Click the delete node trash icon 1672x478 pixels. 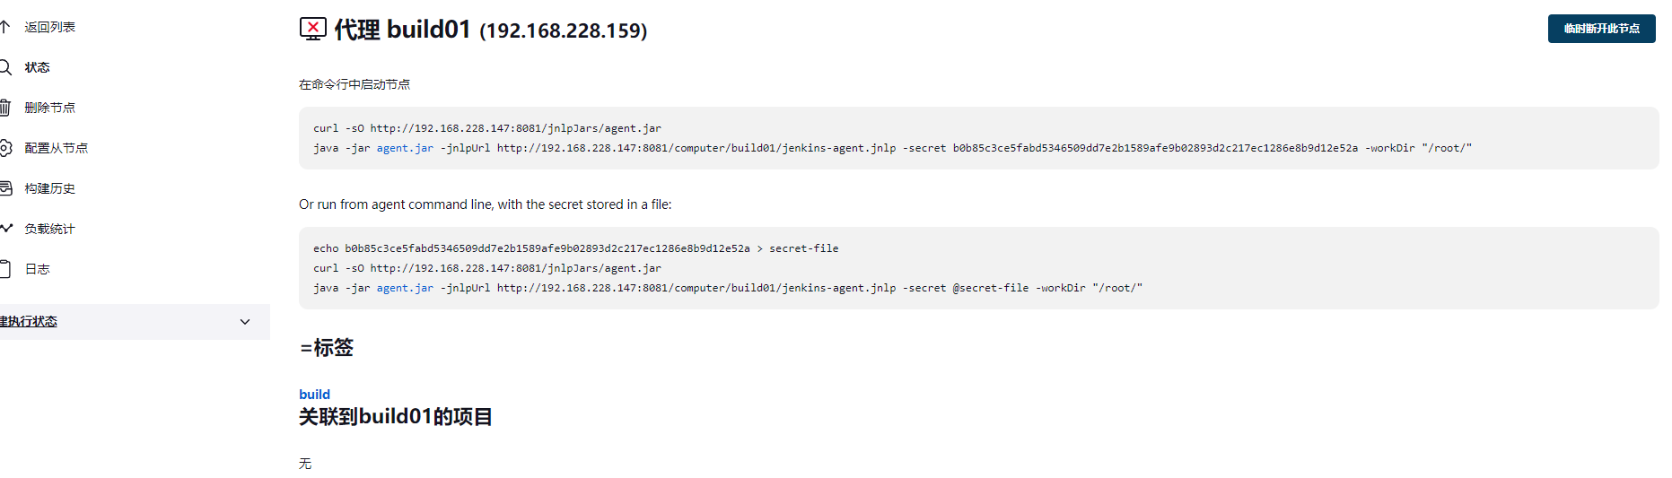pyautogui.click(x=4, y=108)
